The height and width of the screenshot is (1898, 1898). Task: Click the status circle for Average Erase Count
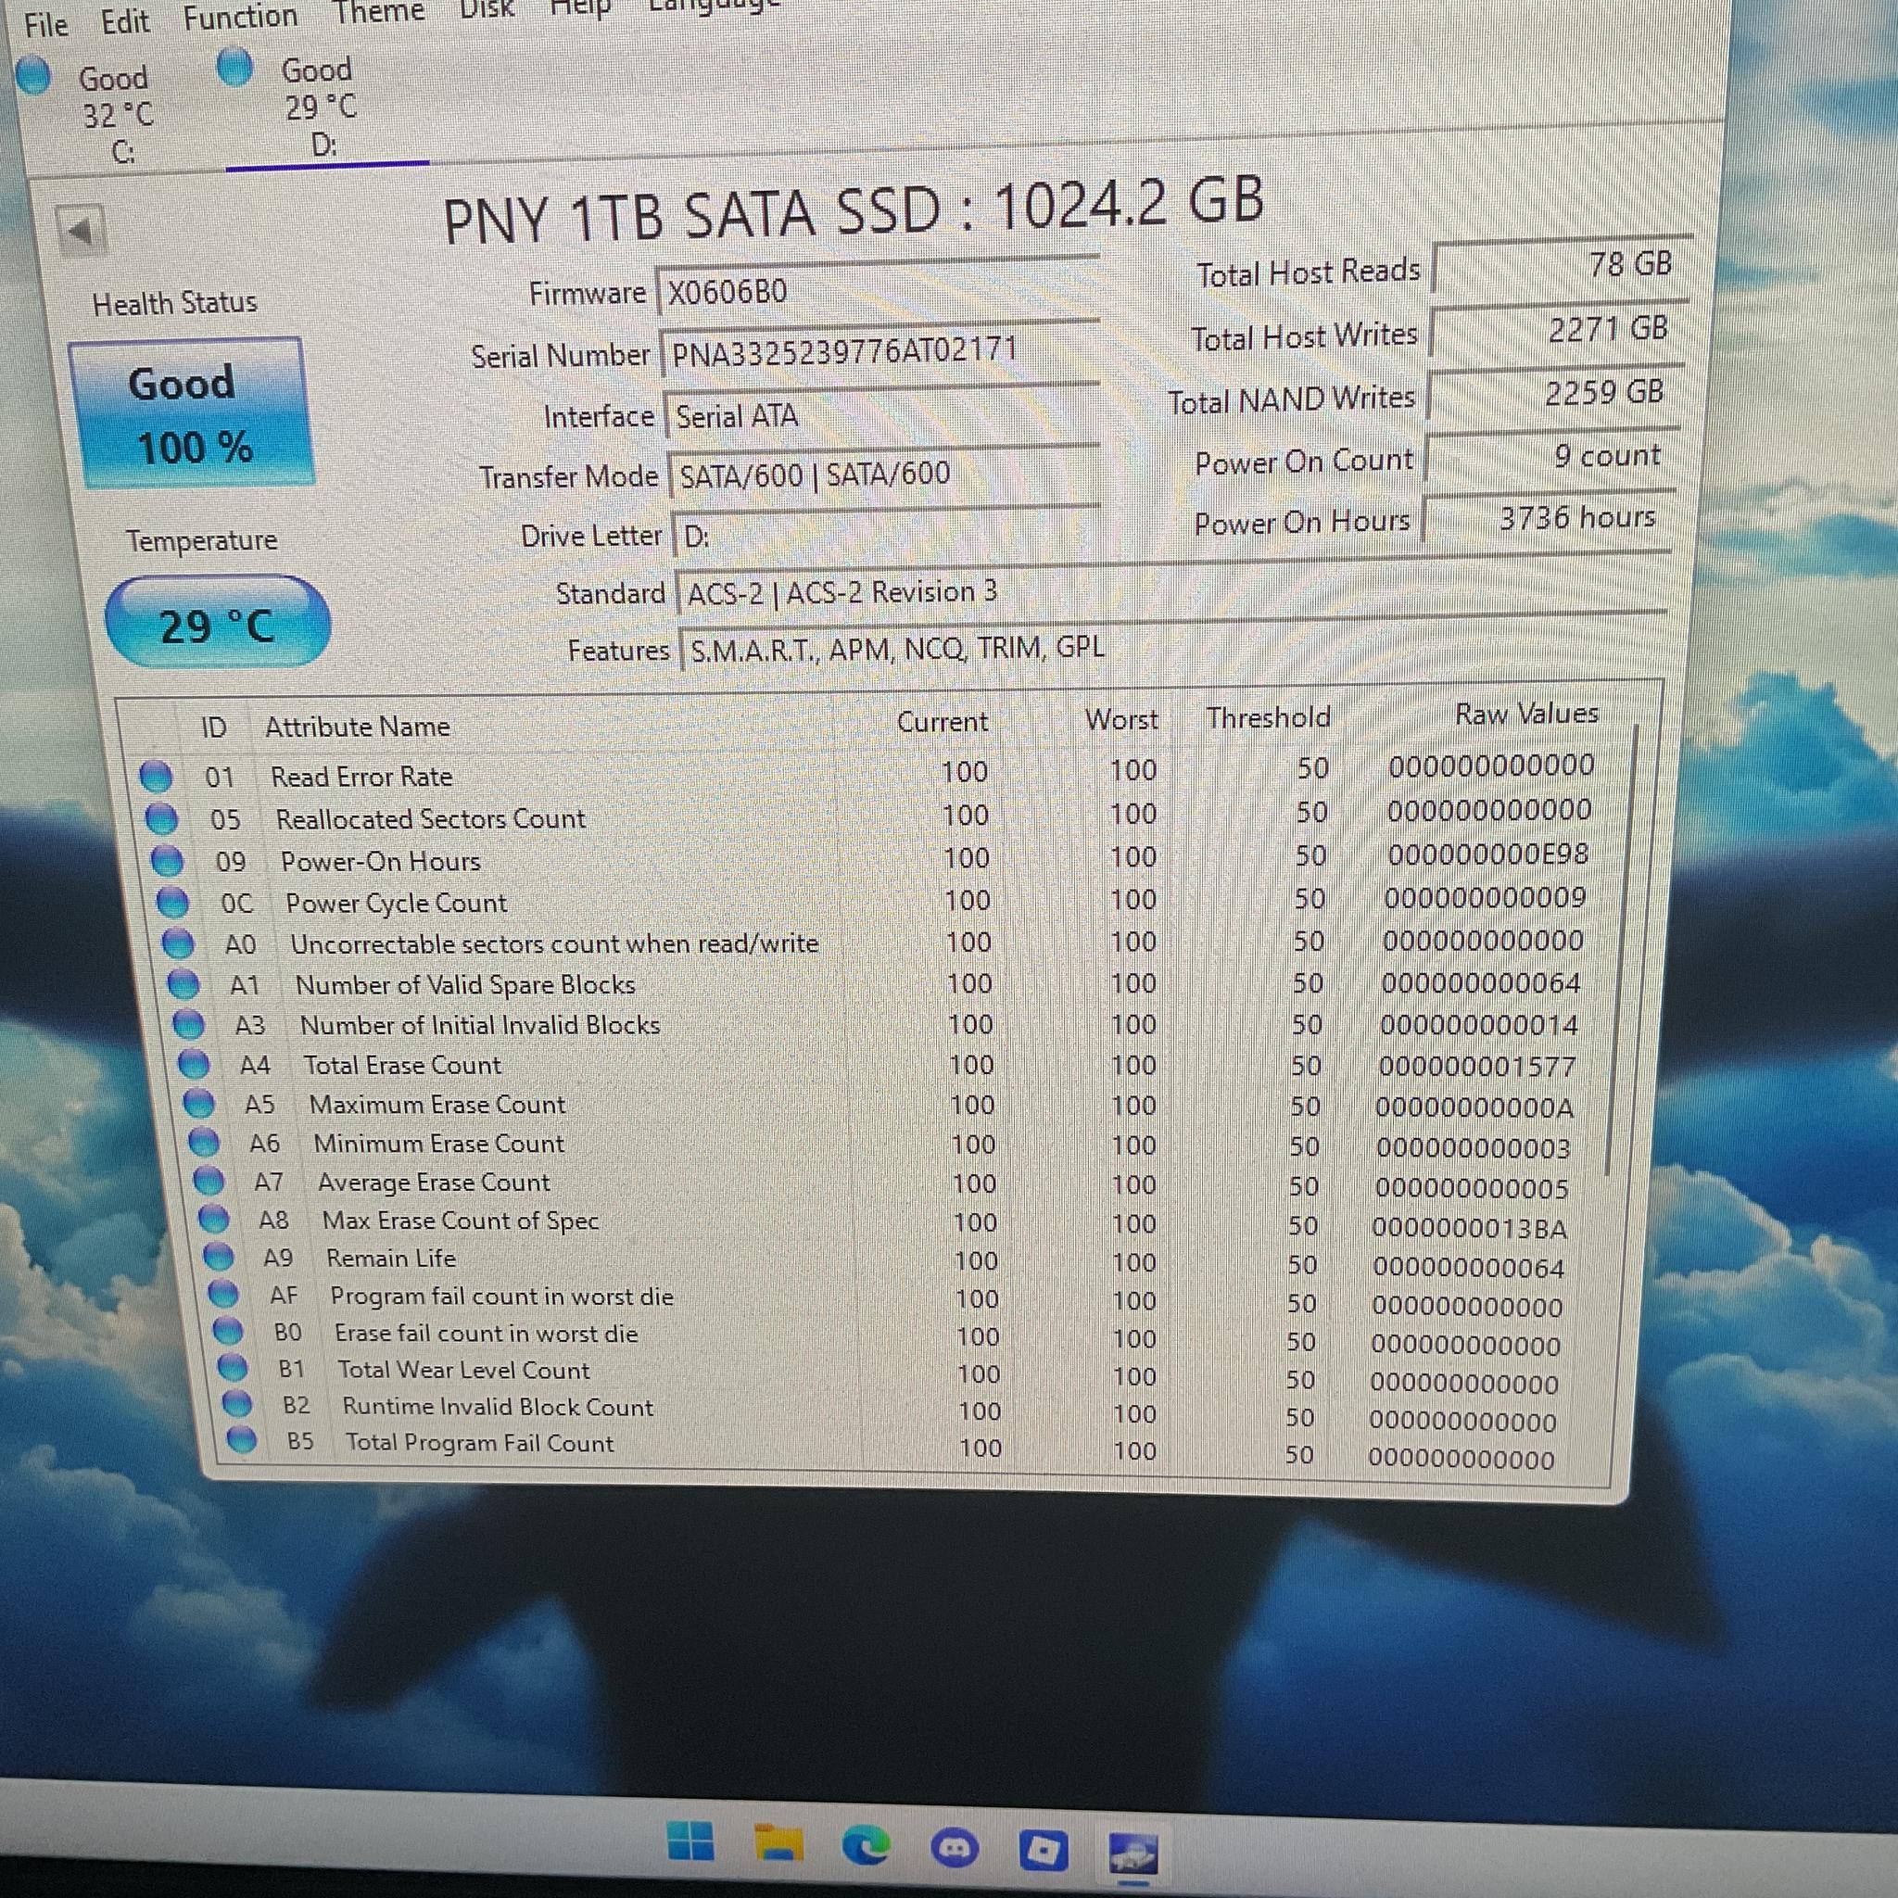click(209, 1181)
